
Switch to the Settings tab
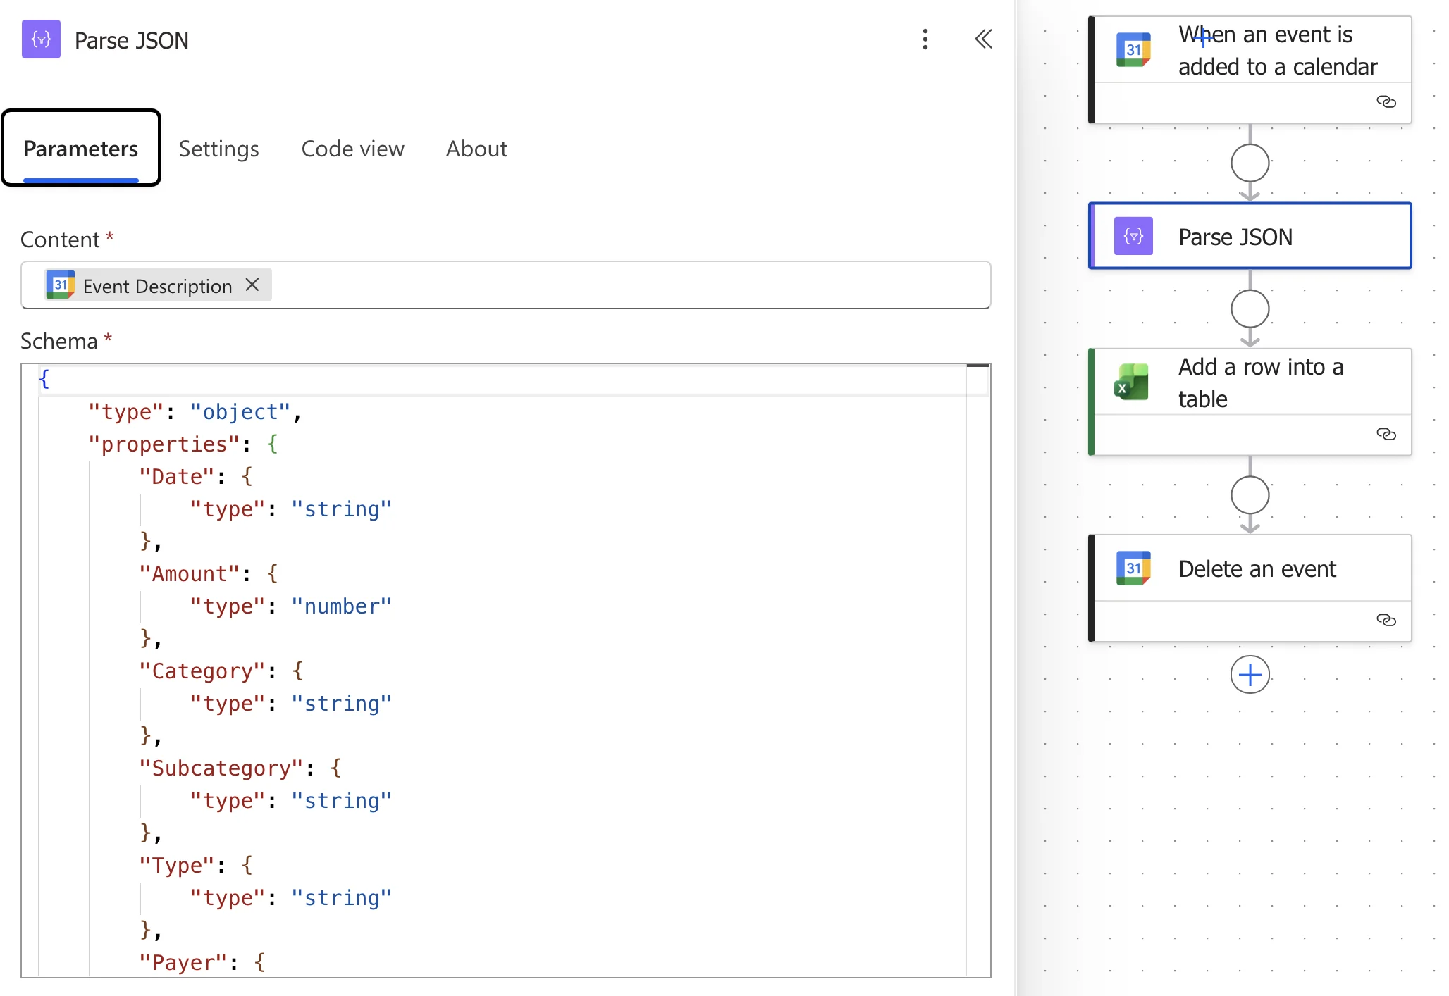tap(219, 149)
